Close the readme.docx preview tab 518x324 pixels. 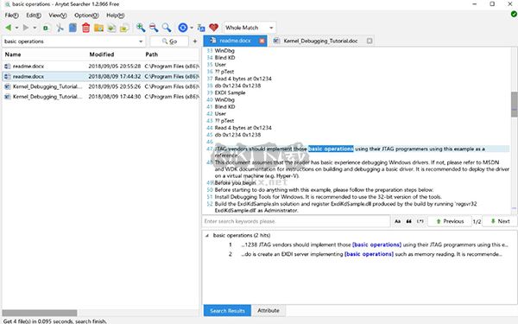pyautogui.click(x=262, y=41)
